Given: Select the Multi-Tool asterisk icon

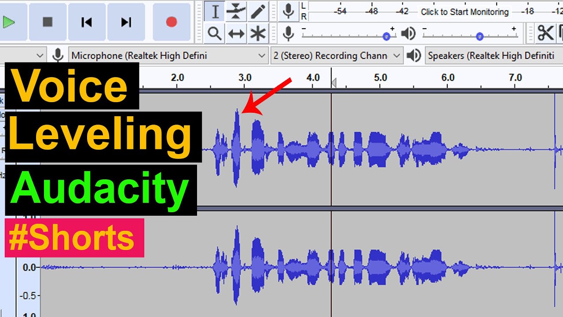Looking at the screenshot, I should point(258,33).
